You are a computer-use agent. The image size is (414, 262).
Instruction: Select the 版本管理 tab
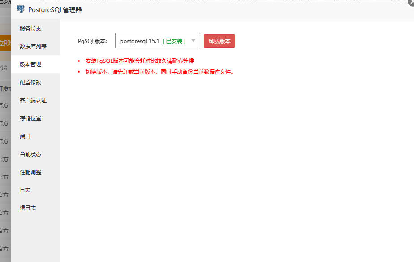(35, 65)
